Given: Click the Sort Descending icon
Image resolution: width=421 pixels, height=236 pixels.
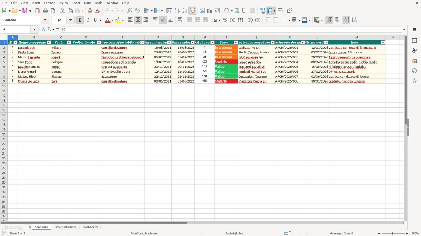Looking at the screenshot, I should (x=185, y=11).
